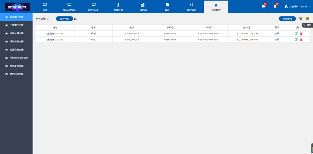The width and height of the screenshot is (313, 154).
Task: Click the 身份证 column header
Action: tap(247, 27)
